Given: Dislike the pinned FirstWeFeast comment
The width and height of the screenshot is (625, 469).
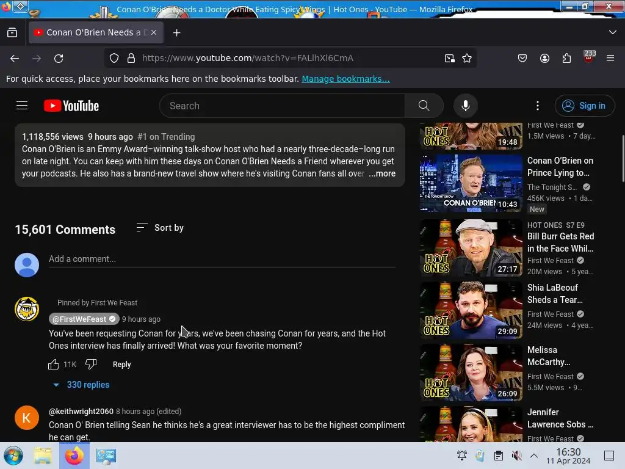Looking at the screenshot, I should [91, 364].
